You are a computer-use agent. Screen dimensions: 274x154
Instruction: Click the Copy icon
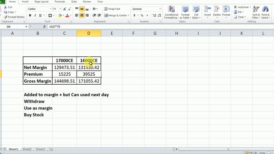6,12
